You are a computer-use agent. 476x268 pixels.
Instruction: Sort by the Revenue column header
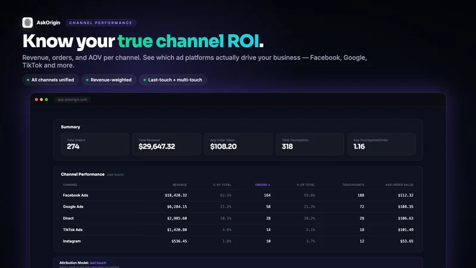[180, 185]
